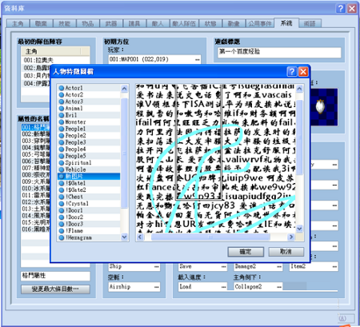This screenshot has width=360, height=327.
Task: Switch to the 職業 tab
Action: coord(41,23)
